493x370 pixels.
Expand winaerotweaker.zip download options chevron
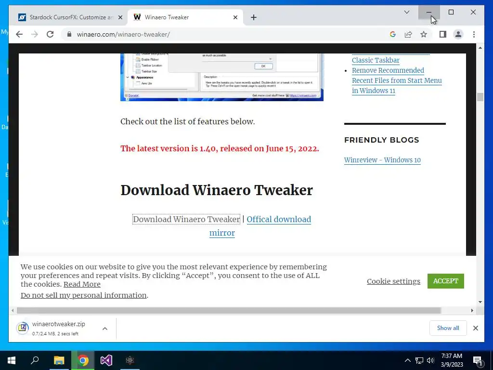pos(105,329)
